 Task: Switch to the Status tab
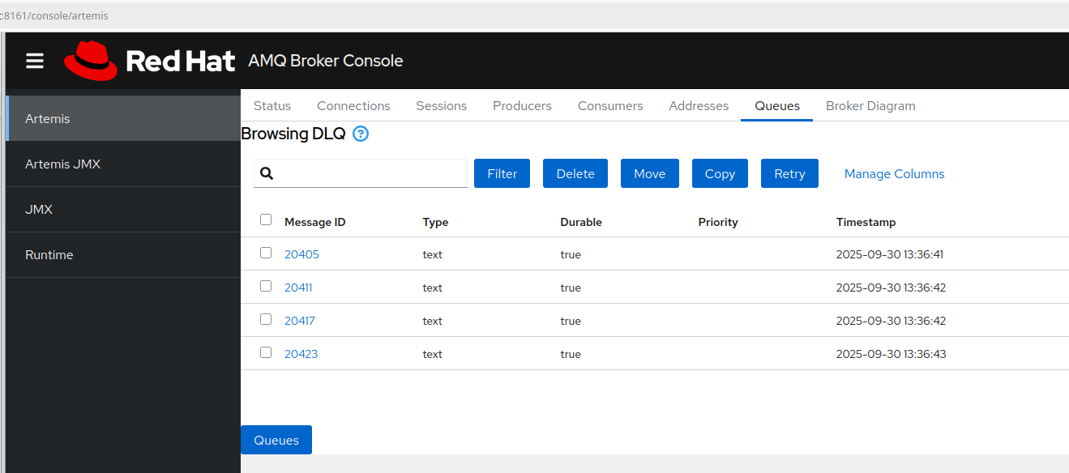pos(272,106)
